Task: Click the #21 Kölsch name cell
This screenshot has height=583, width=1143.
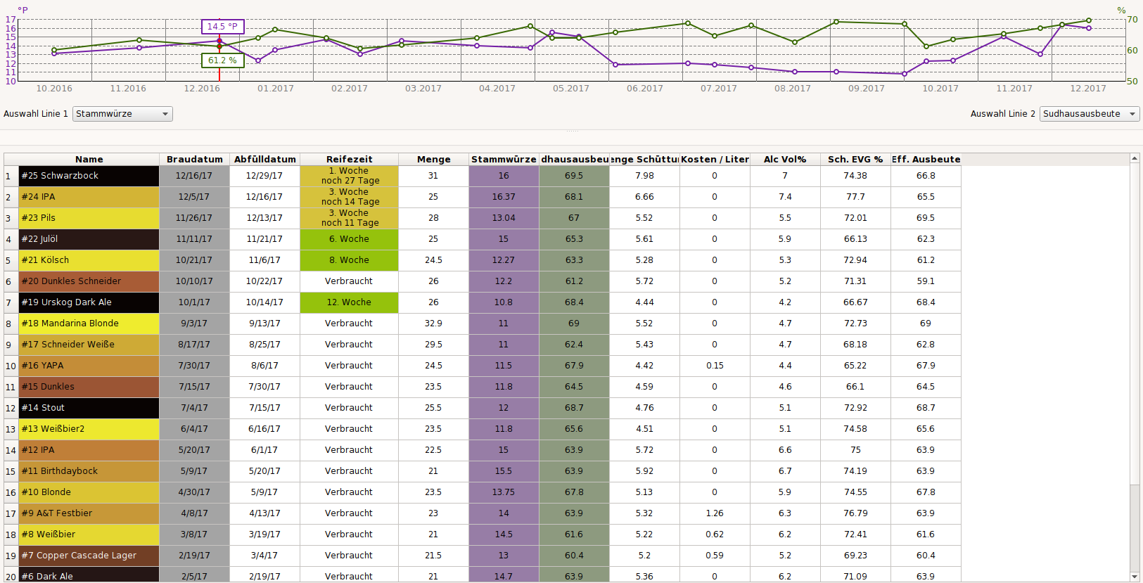Action: [89, 260]
